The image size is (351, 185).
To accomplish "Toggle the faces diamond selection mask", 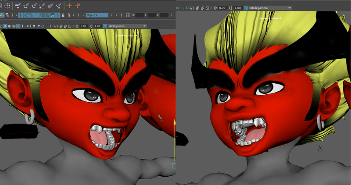I will coord(37,15).
